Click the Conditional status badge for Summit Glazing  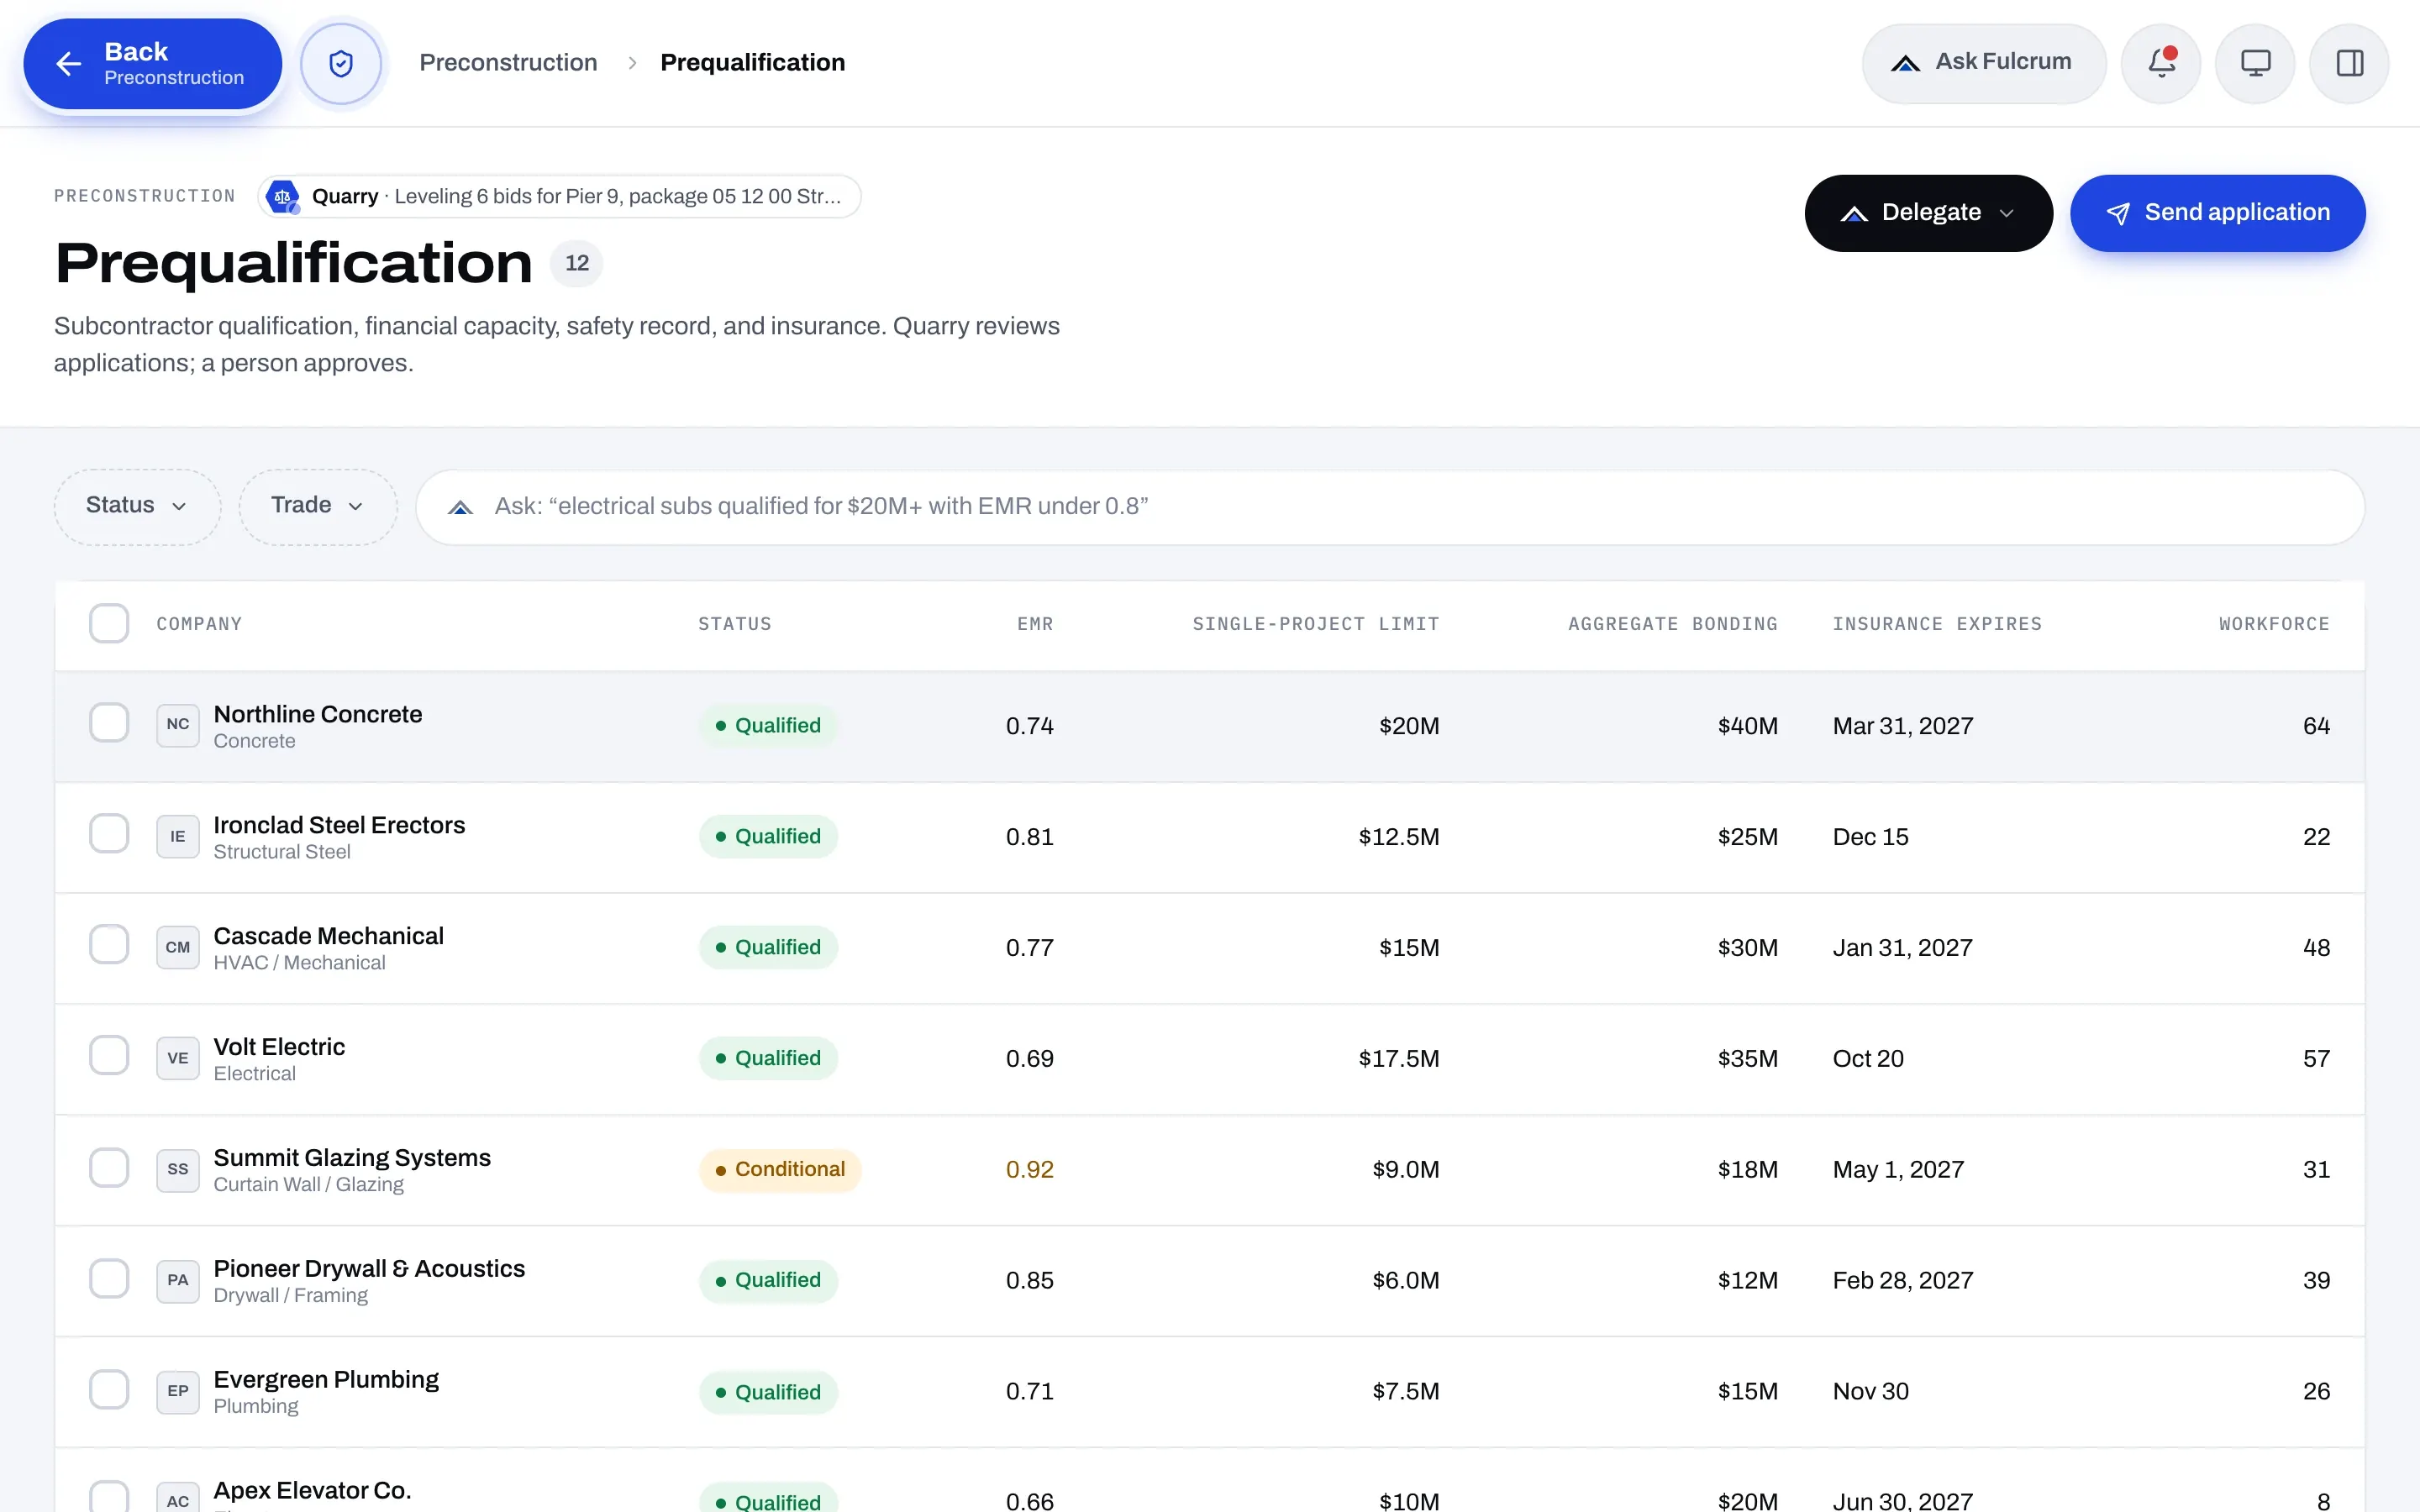click(780, 1170)
